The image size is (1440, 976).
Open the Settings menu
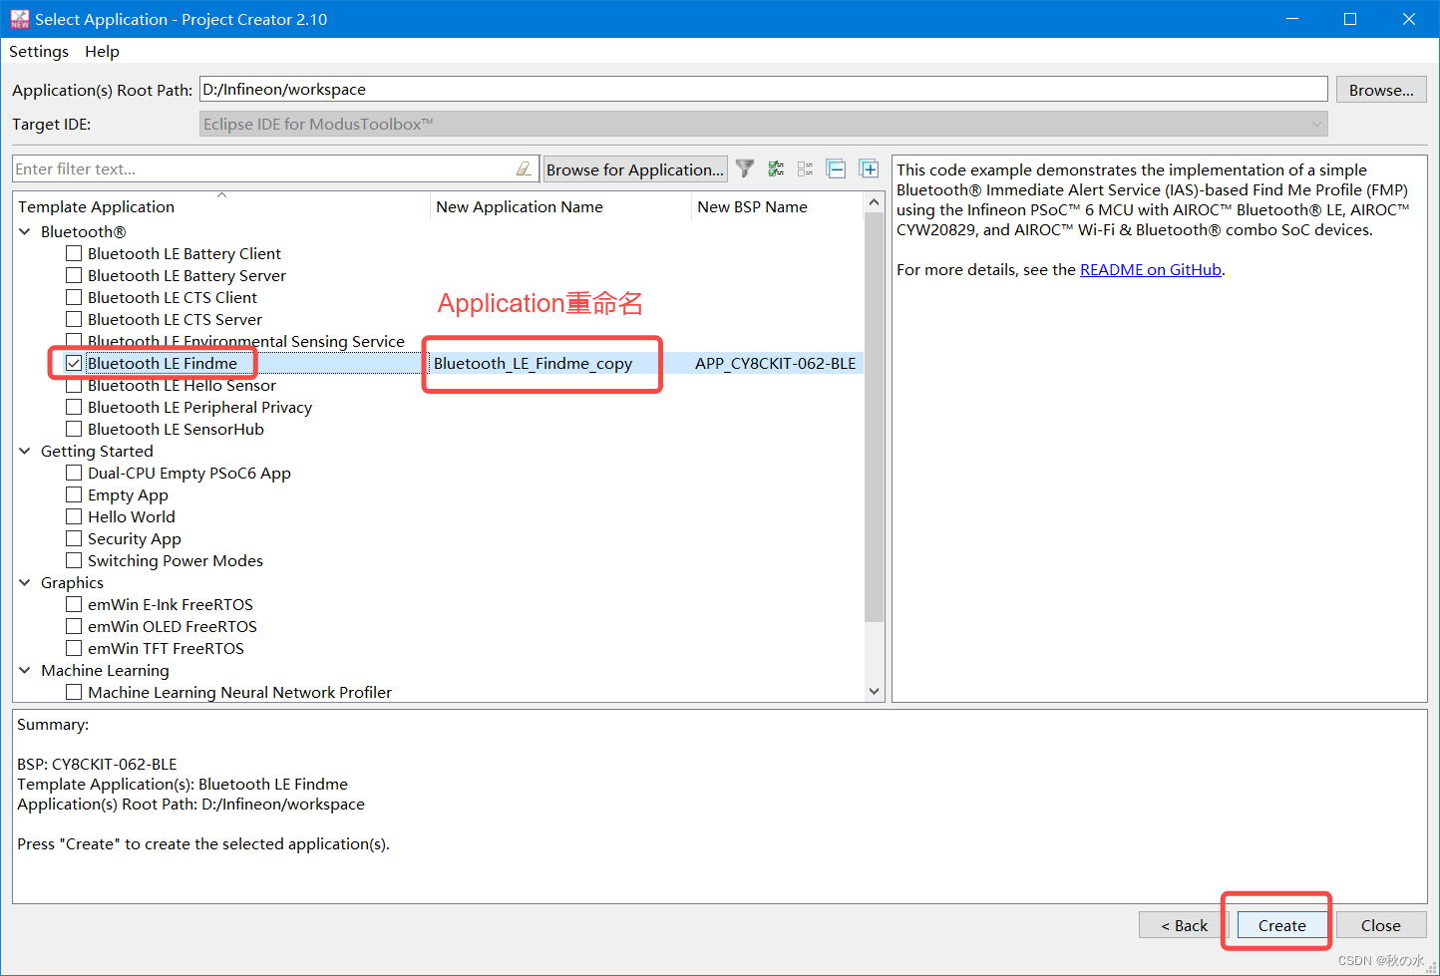[39, 51]
